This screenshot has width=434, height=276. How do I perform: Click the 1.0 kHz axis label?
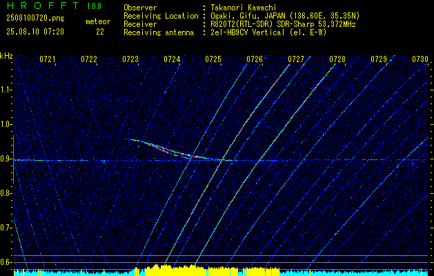pos(6,124)
